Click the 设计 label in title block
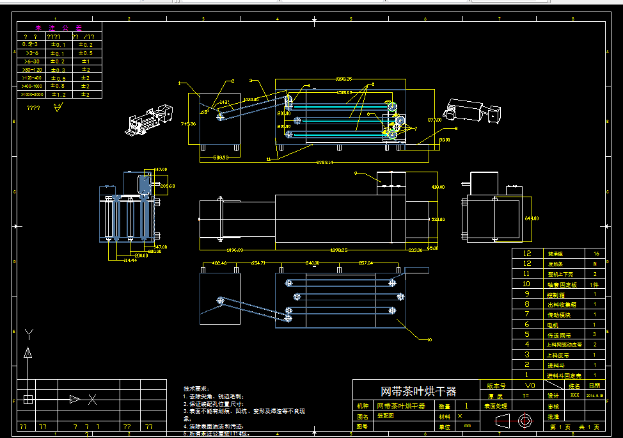 click(x=553, y=396)
